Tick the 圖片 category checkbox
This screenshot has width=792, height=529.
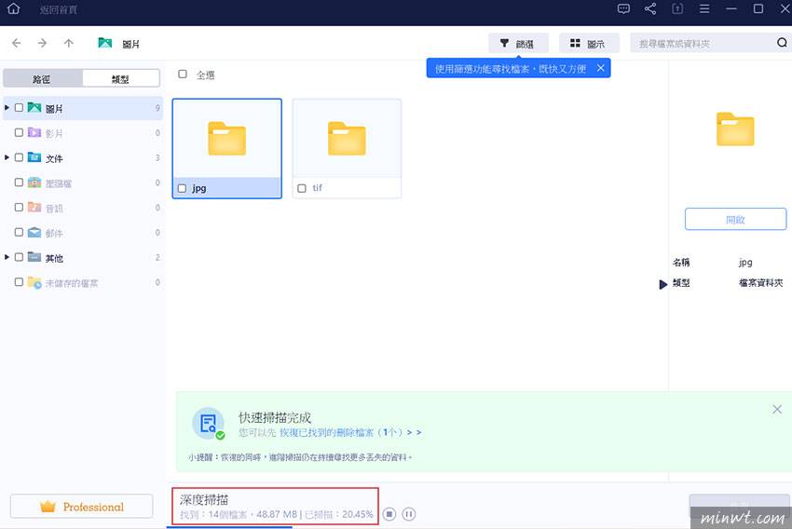(x=19, y=107)
